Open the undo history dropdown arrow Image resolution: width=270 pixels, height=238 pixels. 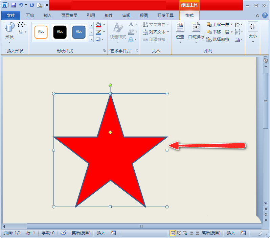coord(26,5)
